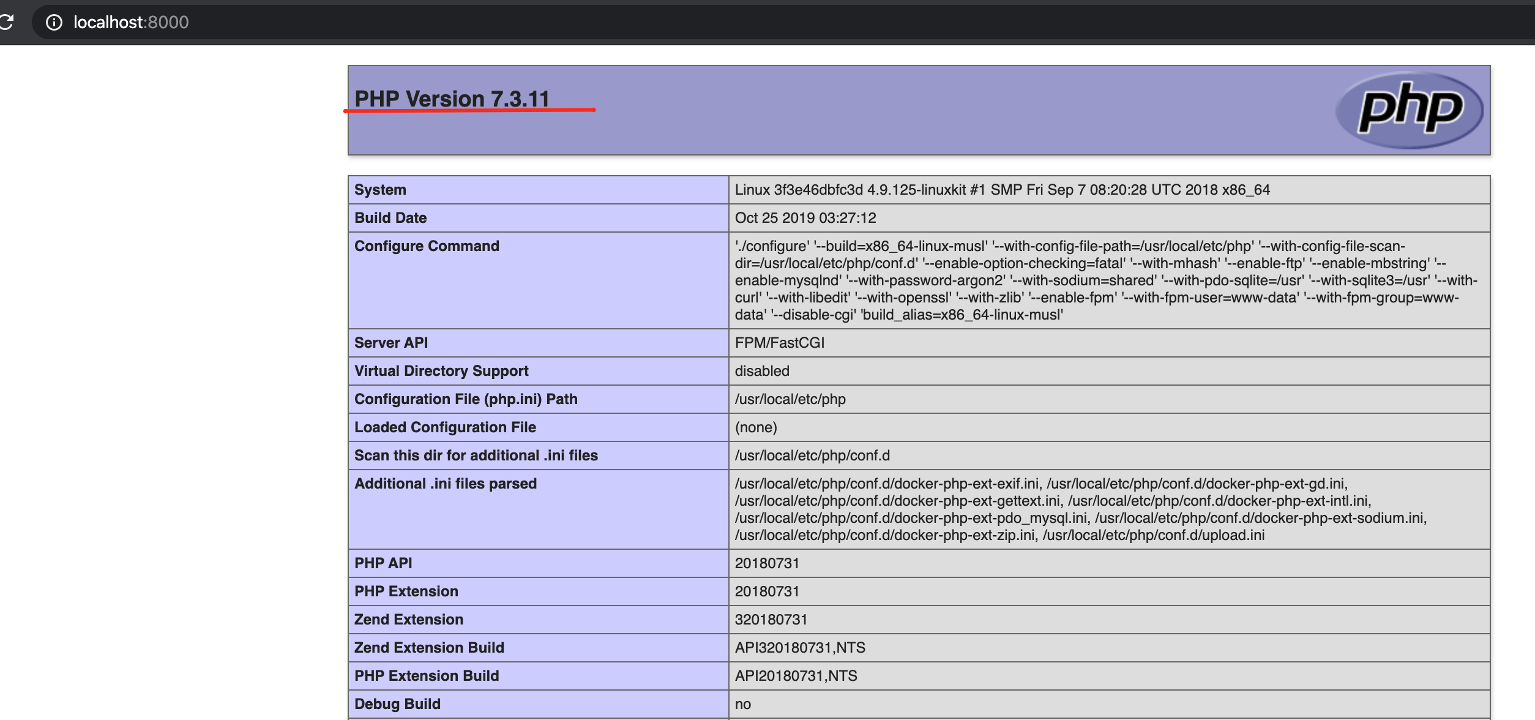Click the Loaded Configuration File label
1535x720 pixels.
click(x=445, y=427)
